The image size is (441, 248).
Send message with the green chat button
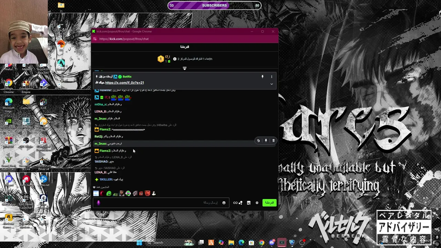(x=269, y=203)
